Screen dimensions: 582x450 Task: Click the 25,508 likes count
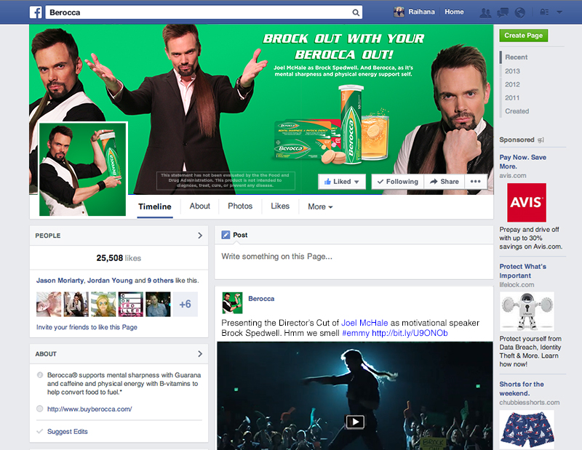(119, 258)
